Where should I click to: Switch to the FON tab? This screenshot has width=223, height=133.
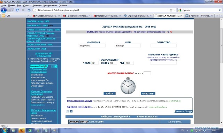point(15,16)
